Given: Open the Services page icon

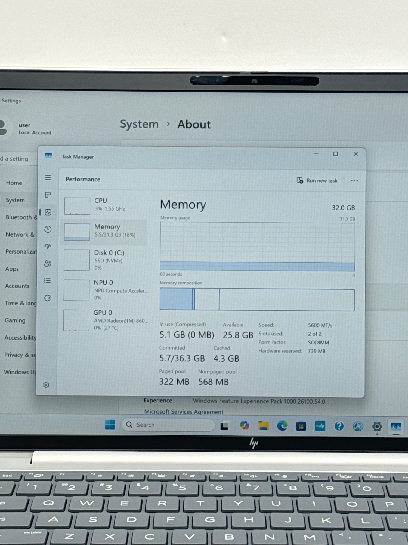Looking at the screenshot, I should click(47, 298).
